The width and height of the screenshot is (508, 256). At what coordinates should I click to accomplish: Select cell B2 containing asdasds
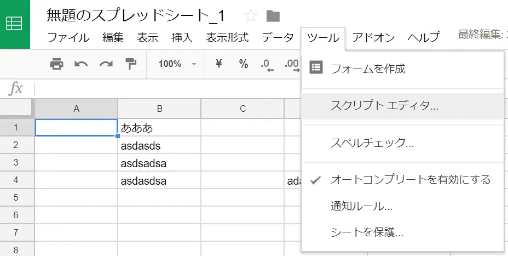click(159, 146)
